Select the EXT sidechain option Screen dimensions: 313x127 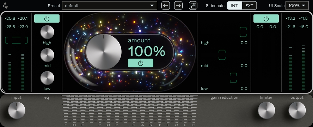pyautogui.click(x=249, y=6)
